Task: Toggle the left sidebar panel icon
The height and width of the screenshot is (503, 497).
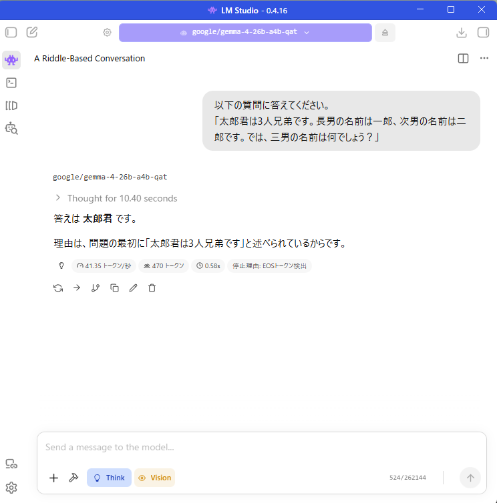Action: 11,33
